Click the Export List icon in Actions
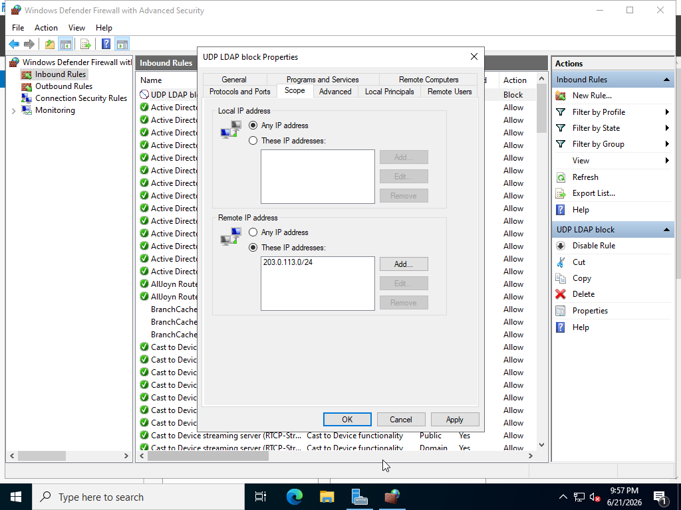681x510 pixels. click(x=561, y=193)
